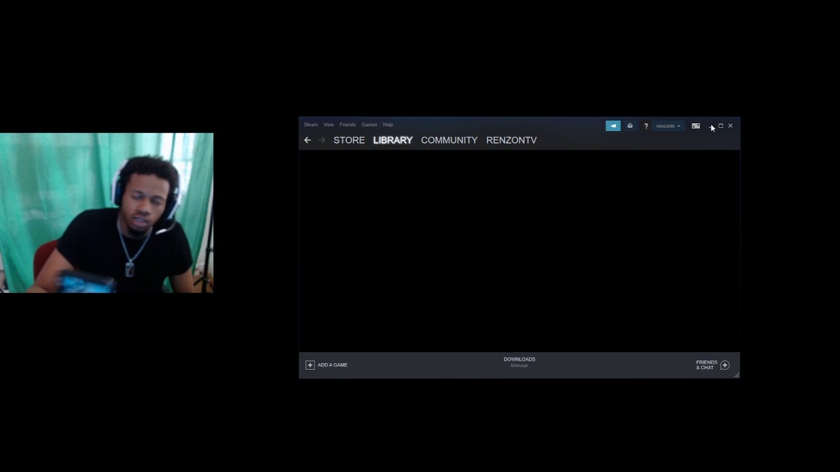This screenshot has height=472, width=840.
Task: Open the Games menu
Action: point(369,125)
